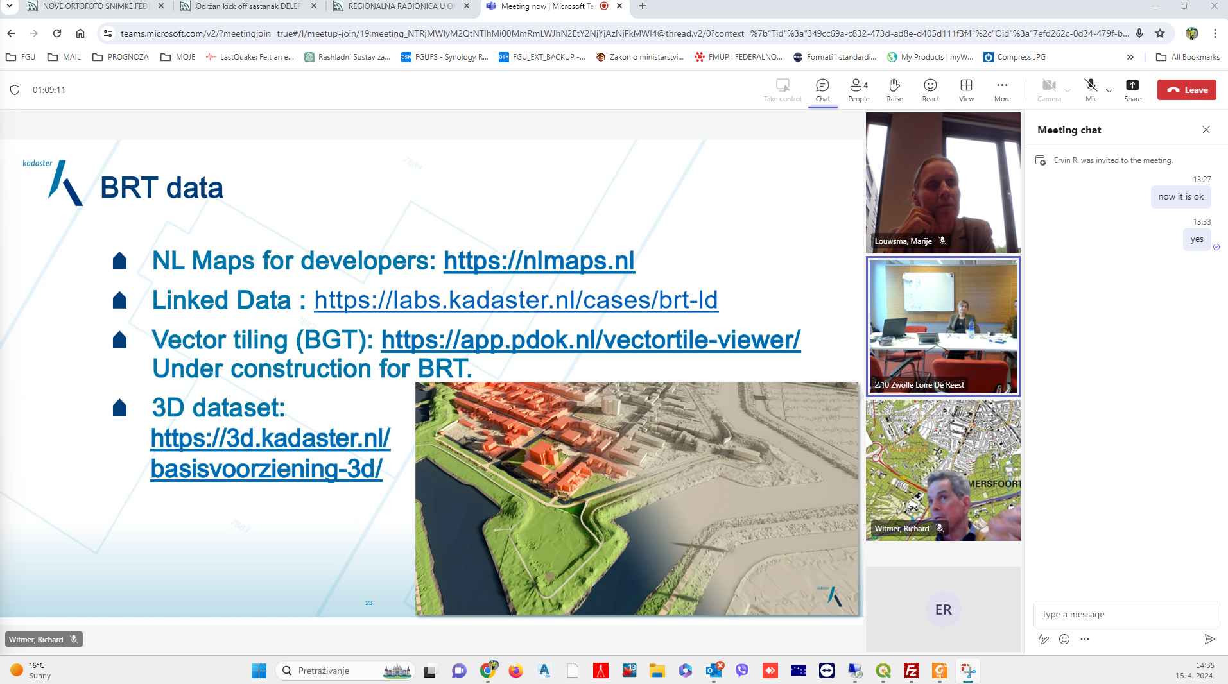Click the 'now it is ok' chat message
1228x684 pixels.
(x=1180, y=197)
